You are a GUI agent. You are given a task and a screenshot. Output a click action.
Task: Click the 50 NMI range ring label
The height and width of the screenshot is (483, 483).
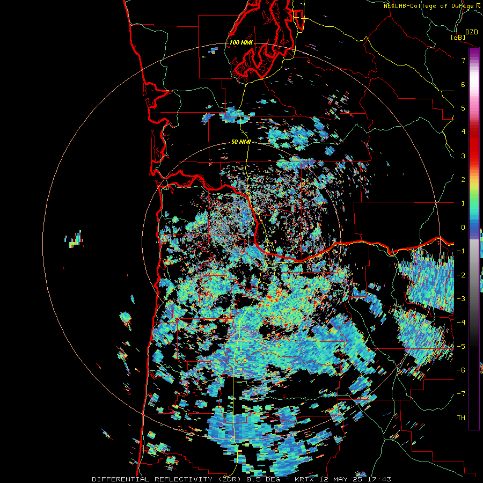[241, 142]
